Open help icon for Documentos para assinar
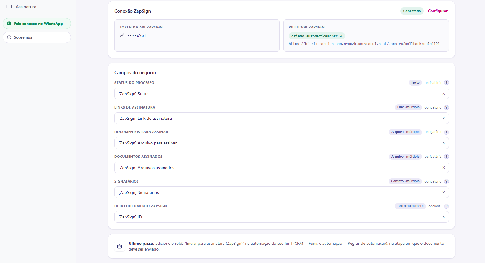 click(446, 132)
